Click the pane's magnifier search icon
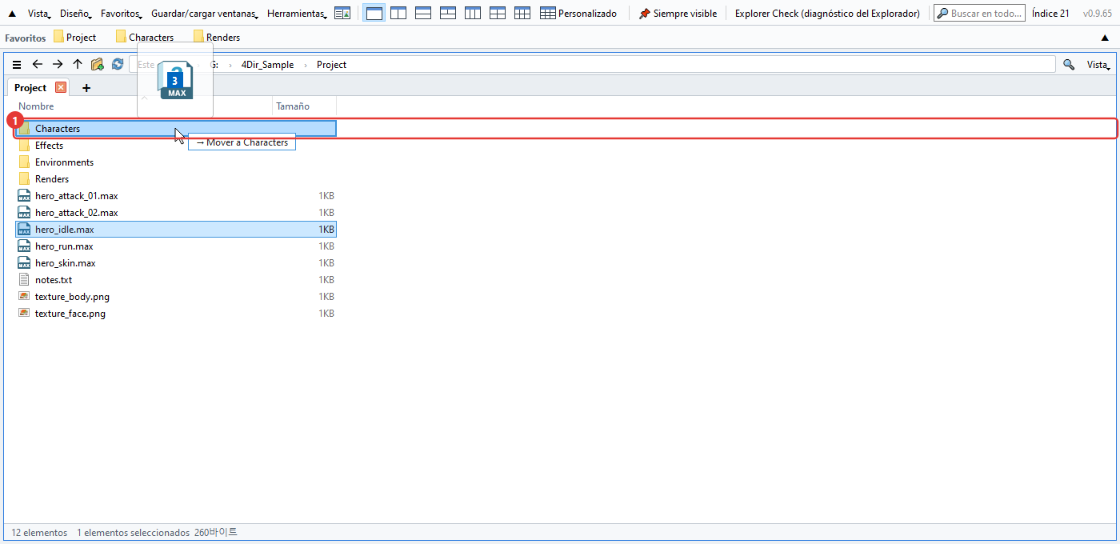 click(x=1069, y=65)
